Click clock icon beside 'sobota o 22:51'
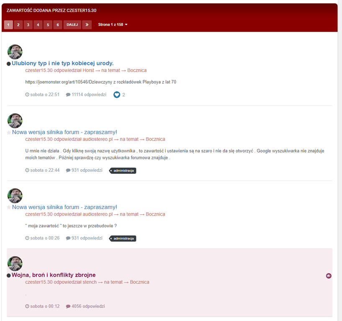Viewport: 342px width, 321px height. coord(27,95)
